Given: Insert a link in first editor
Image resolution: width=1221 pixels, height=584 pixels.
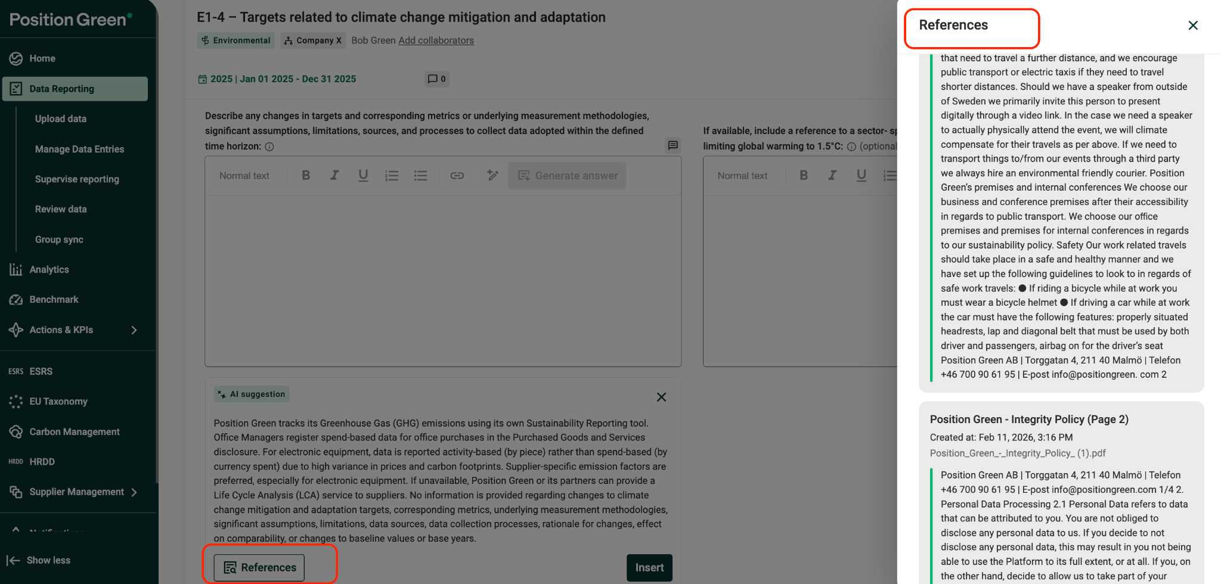Looking at the screenshot, I should point(457,176).
